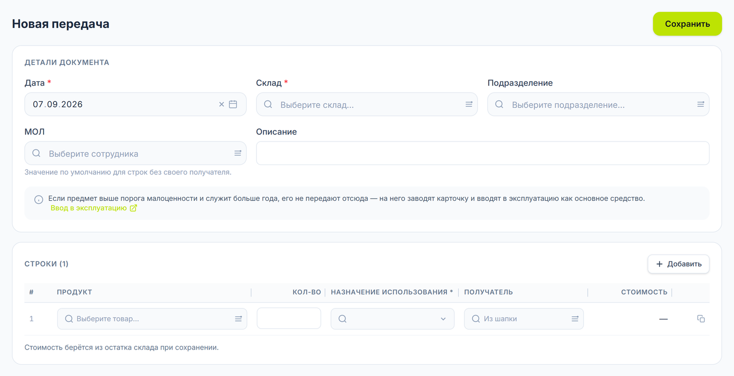Open the calendar picker for Дата

[233, 104]
